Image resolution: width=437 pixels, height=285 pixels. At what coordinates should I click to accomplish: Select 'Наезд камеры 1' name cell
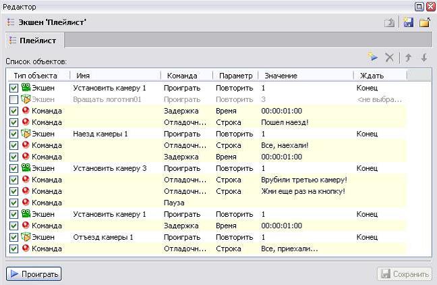coord(100,134)
